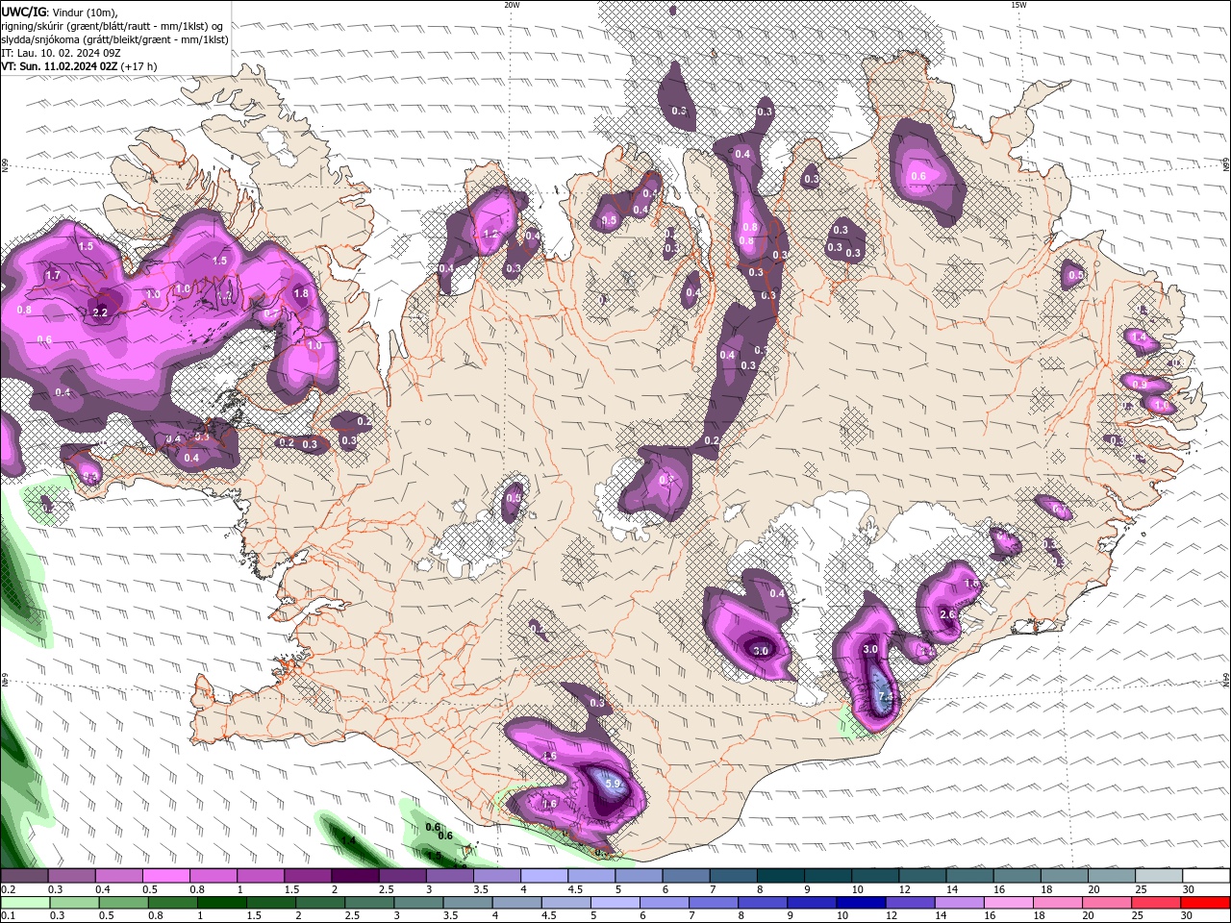Click the '1.7' snowfall value on the map
This screenshot has width=1231, height=923.
(x=53, y=276)
